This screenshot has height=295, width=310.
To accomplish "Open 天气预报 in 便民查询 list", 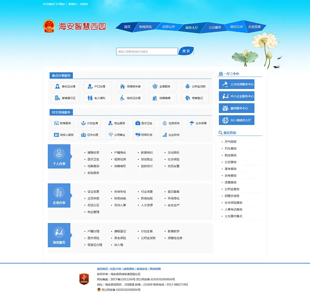I will 231,142.
